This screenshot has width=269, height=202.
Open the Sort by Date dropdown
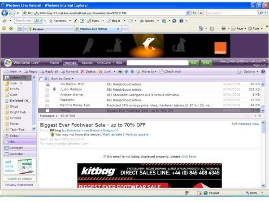pyautogui.click(x=62, y=79)
